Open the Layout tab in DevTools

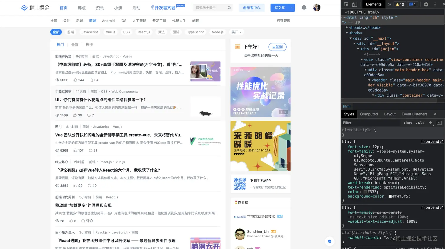[390, 114]
